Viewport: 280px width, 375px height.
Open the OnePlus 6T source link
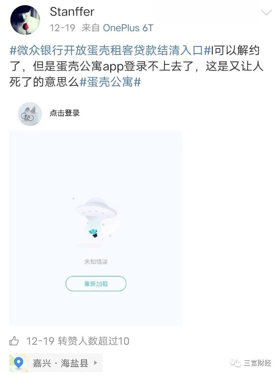click(128, 28)
